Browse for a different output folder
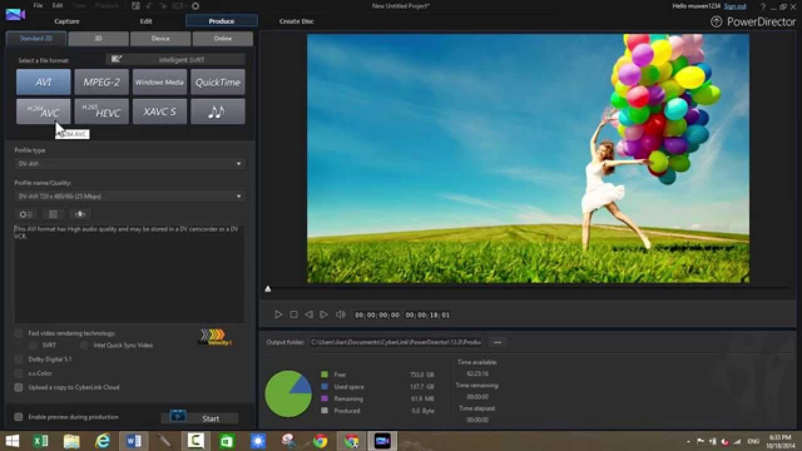 497,342
